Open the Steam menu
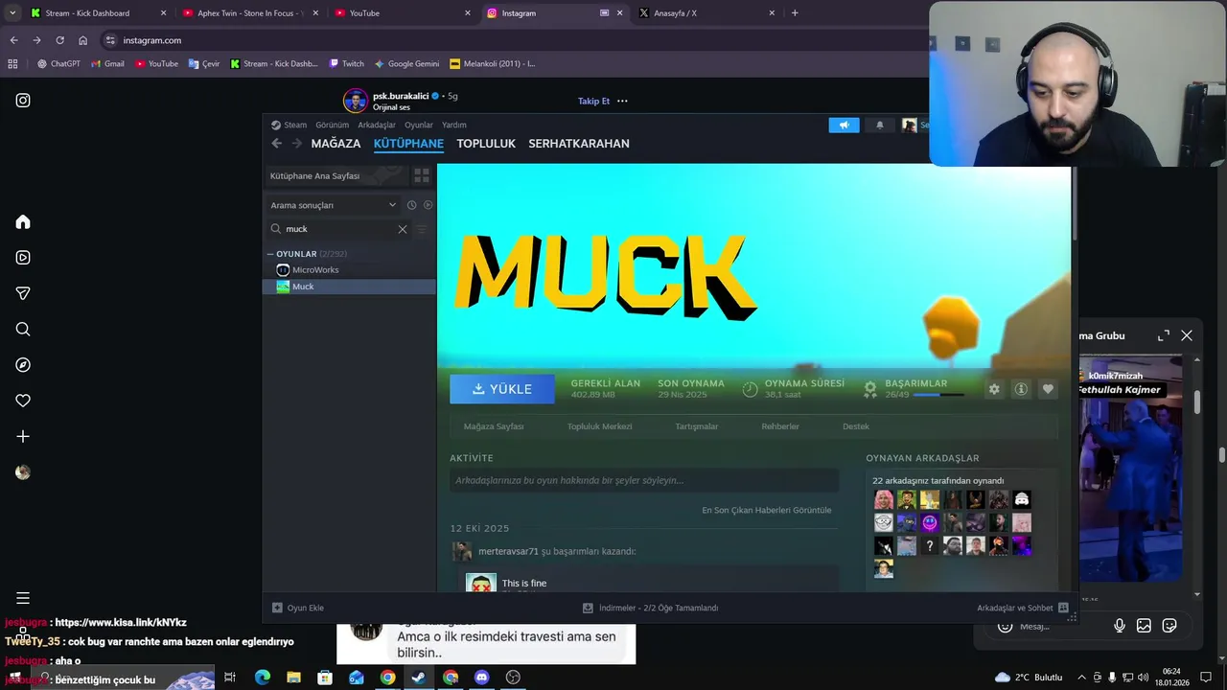The width and height of the screenshot is (1227, 690). [289, 125]
